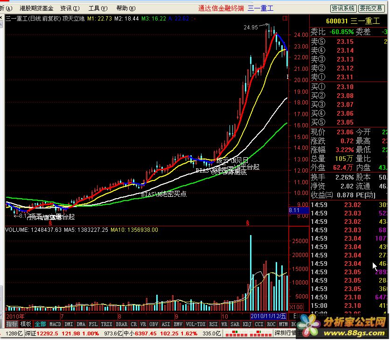Click the 深圳行情主 status entry

288,333
